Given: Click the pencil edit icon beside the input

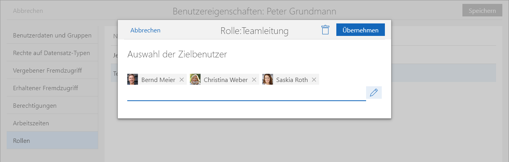Looking at the screenshot, I should (374, 93).
